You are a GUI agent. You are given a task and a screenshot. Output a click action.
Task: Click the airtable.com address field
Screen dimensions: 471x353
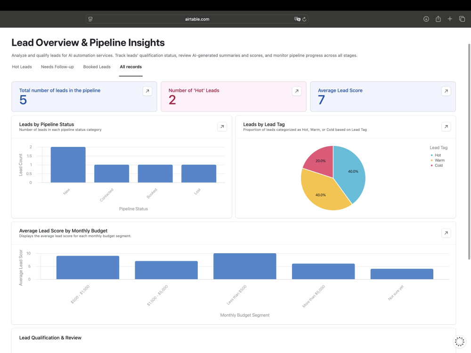[197, 19]
